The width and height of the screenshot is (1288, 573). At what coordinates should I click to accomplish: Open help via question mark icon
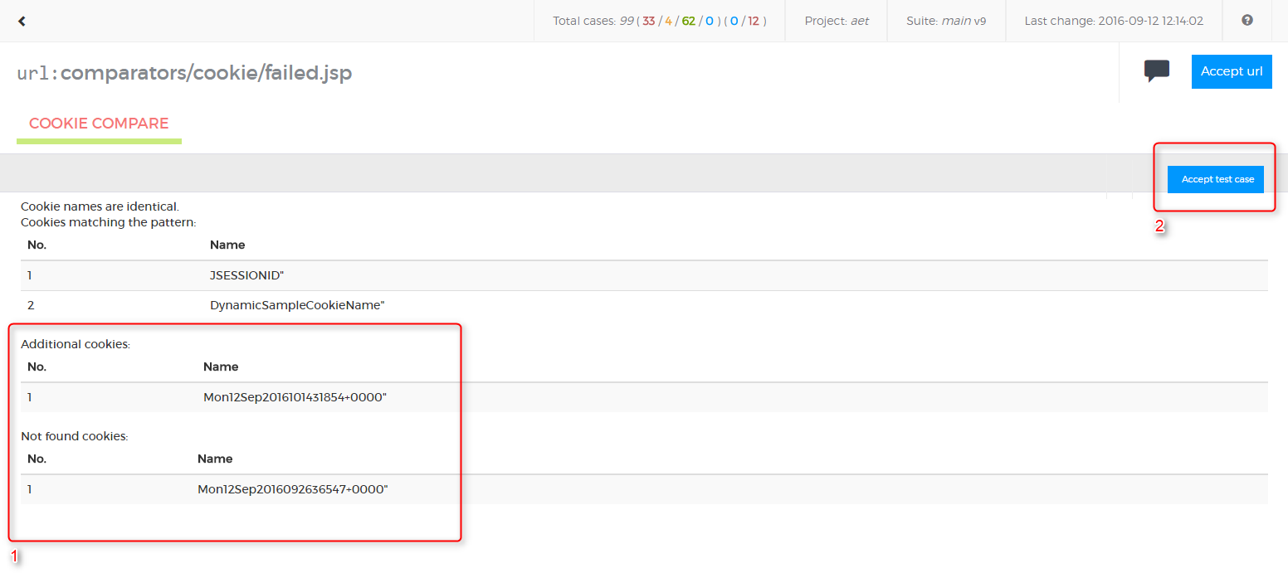pos(1247,21)
